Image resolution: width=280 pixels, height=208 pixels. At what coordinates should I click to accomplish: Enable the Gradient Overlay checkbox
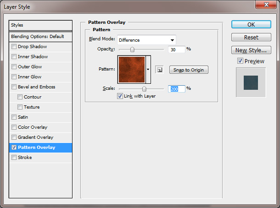click(14, 137)
